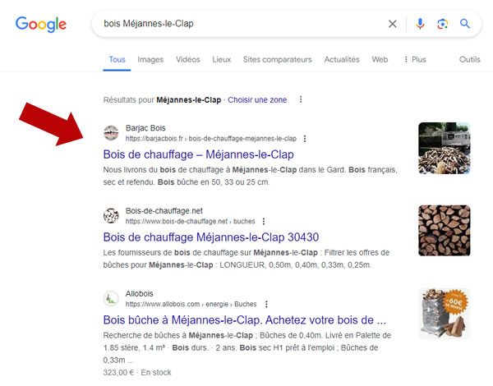This screenshot has height=386, width=493.
Task: Open Bois de chauffage – Méjannes-le-Clap result
Action: coord(198,154)
